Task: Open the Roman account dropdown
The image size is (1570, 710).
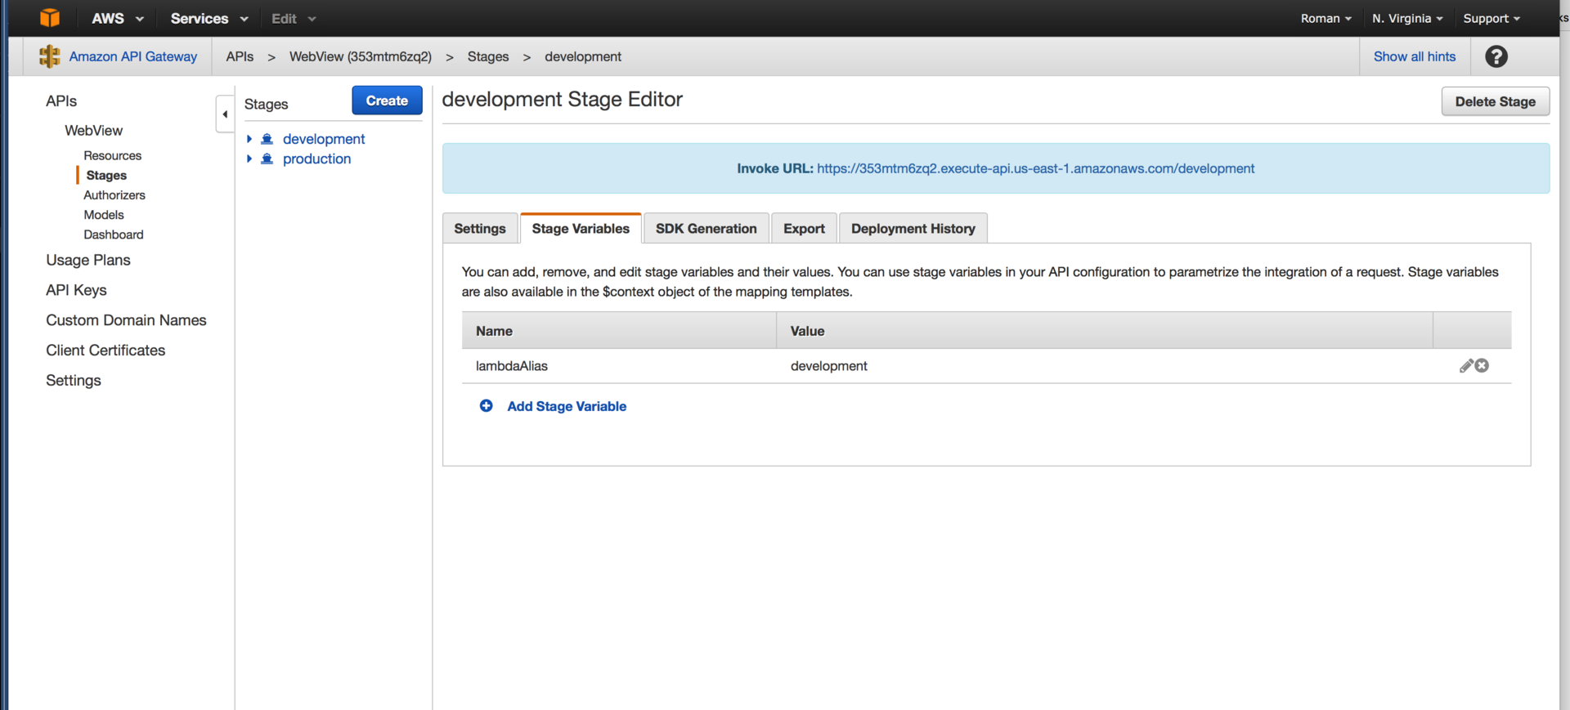Action: pos(1326,18)
